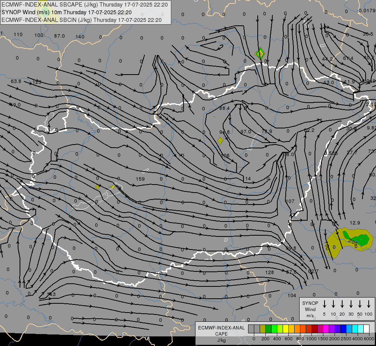Click the 100 m/s wind legend arrow
The height and width of the screenshot is (346, 376).
click(369, 304)
